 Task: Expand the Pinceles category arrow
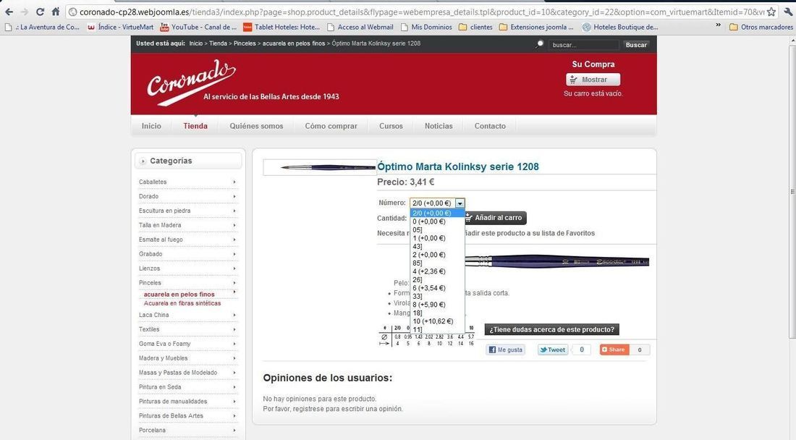coord(234,283)
